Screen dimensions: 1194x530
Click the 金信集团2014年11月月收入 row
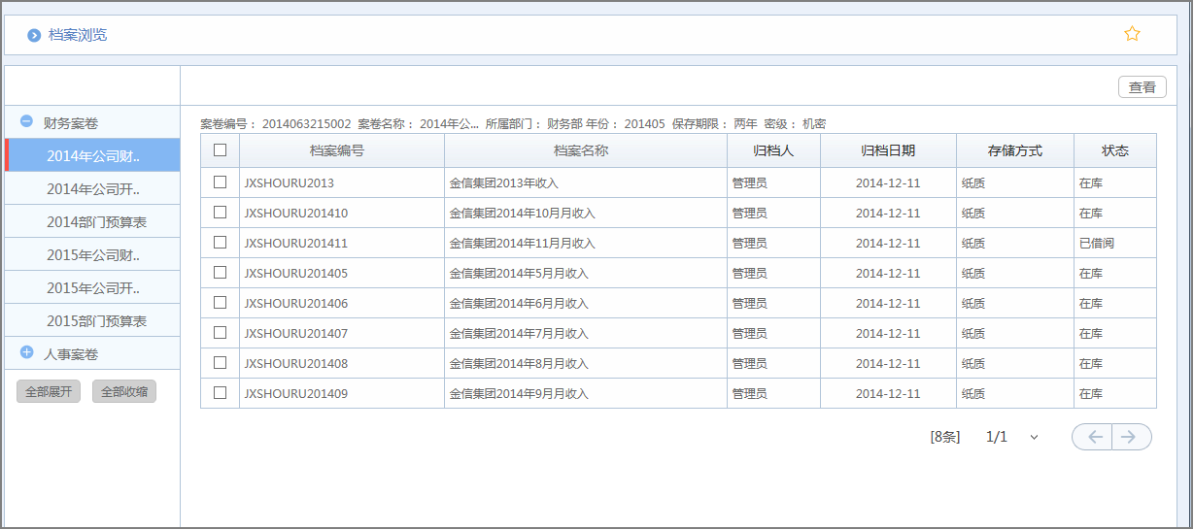(522, 243)
